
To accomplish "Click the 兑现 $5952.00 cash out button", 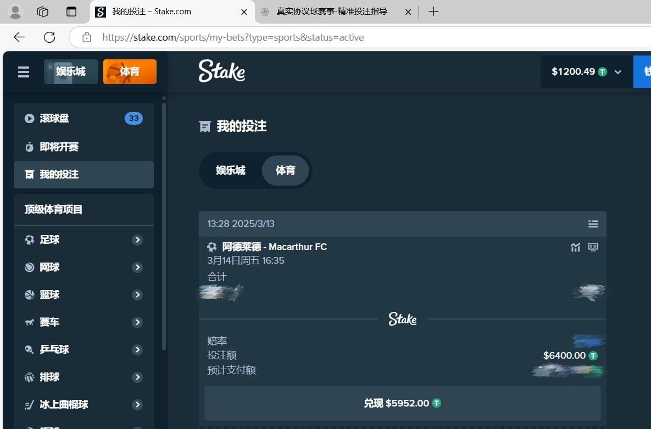I will [402, 403].
